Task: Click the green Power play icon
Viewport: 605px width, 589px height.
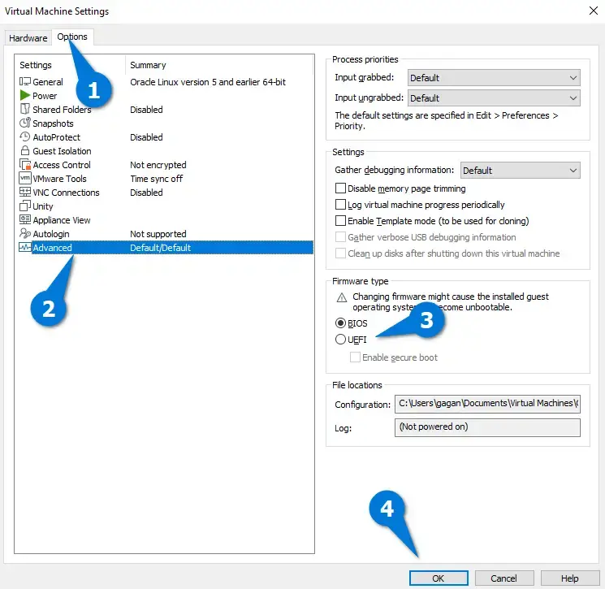Action: (25, 95)
